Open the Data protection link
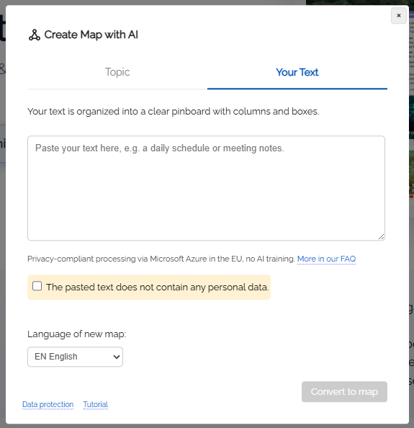The image size is (414, 428). (48, 404)
